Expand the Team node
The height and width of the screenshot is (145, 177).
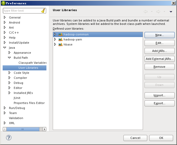5,113
